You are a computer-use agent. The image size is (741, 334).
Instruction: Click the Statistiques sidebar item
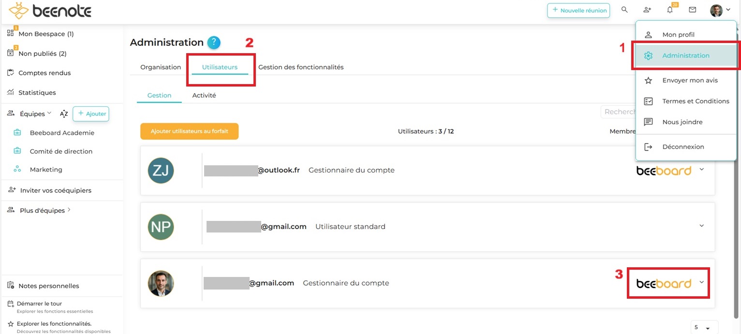tap(37, 92)
